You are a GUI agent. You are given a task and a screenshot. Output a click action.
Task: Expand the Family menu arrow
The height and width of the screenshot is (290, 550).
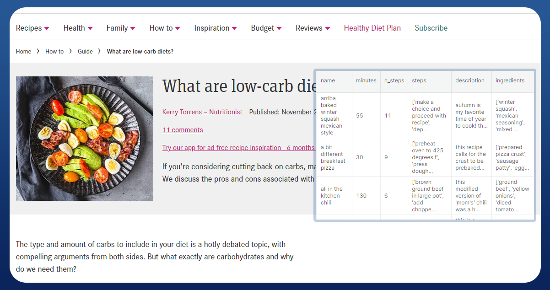[133, 28]
